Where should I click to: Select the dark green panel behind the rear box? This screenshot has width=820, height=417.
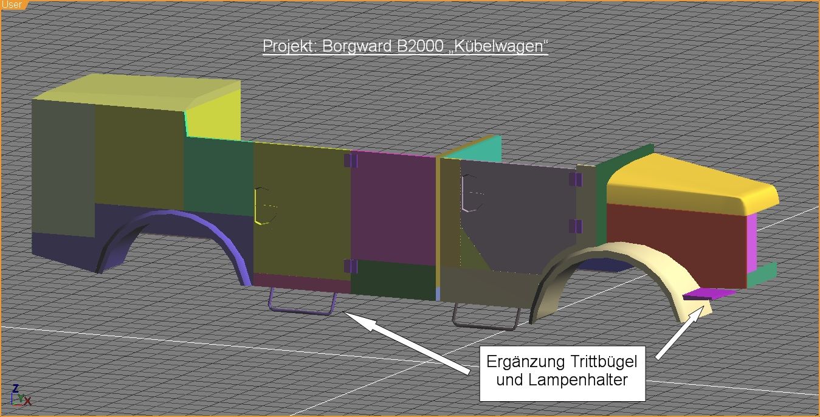click(x=218, y=176)
